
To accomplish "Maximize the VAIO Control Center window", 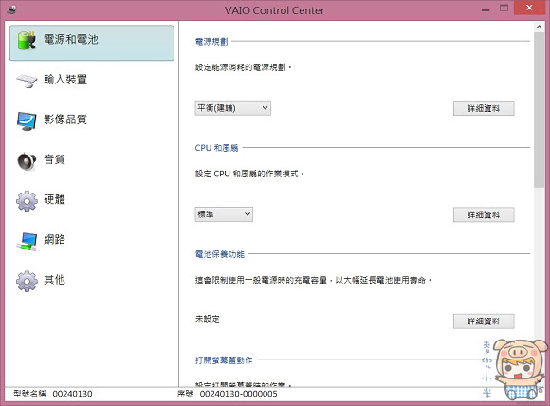I will pyautogui.click(x=504, y=9).
